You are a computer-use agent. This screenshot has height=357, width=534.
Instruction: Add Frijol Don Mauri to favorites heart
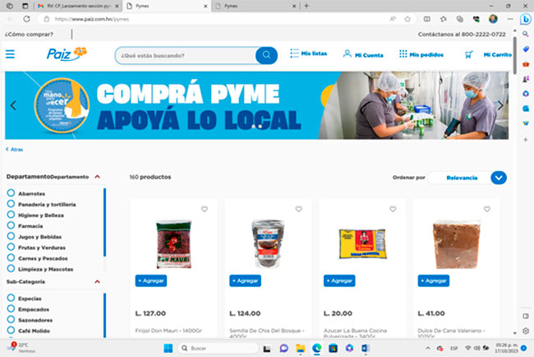coord(205,209)
